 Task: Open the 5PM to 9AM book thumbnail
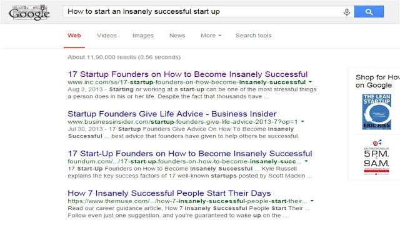tap(376, 157)
